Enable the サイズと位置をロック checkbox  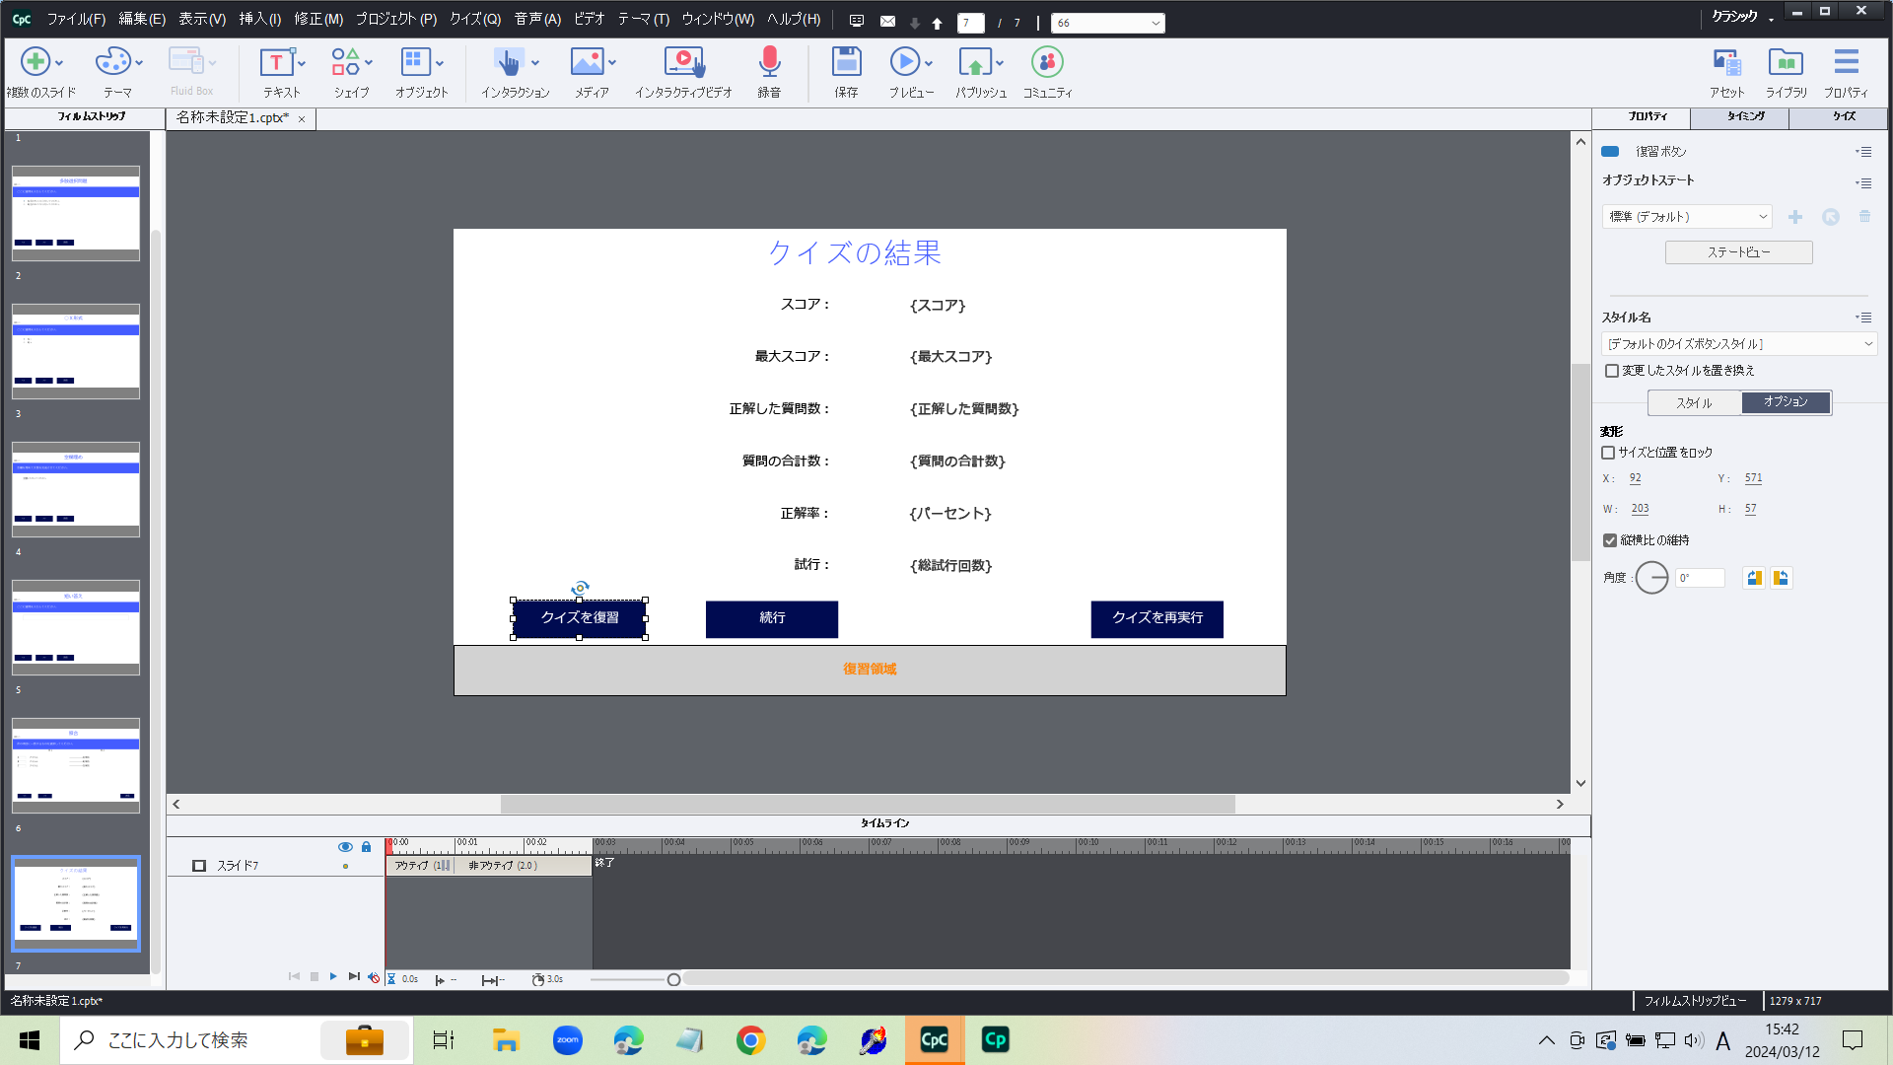click(x=1608, y=453)
